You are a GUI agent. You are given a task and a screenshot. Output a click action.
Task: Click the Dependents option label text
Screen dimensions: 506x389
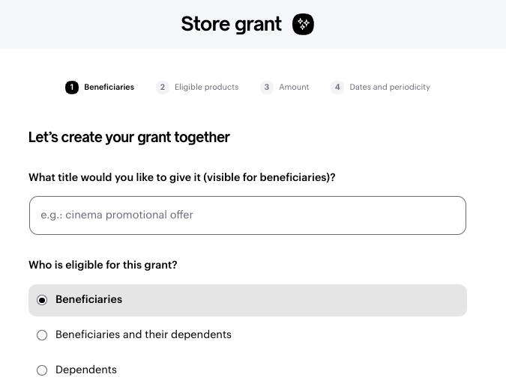pyautogui.click(x=86, y=370)
